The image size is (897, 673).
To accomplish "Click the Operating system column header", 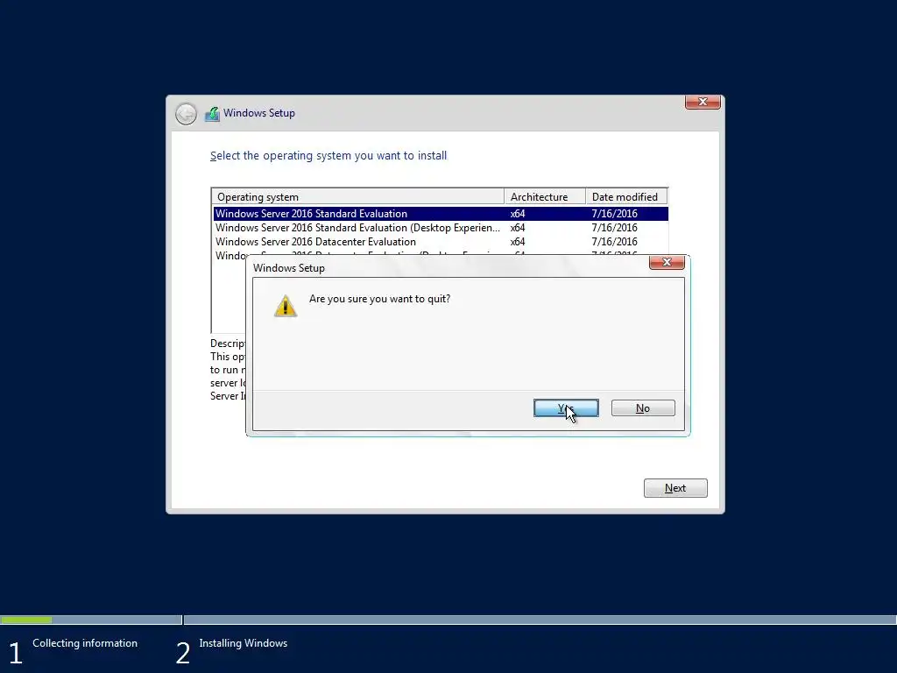I will pyautogui.click(x=358, y=197).
